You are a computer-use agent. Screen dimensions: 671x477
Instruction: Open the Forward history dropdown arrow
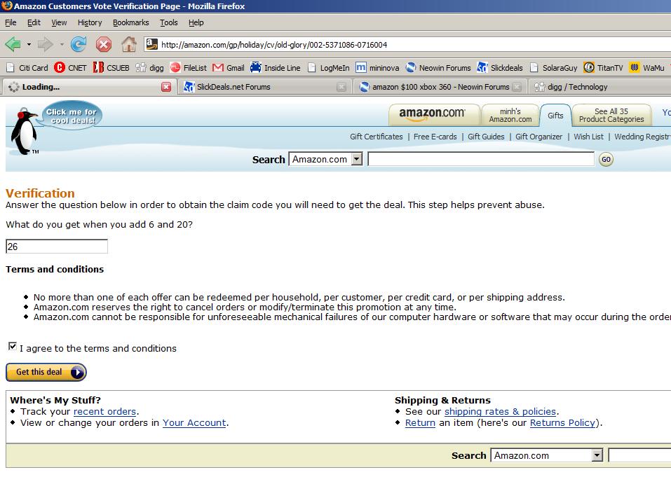click(62, 44)
